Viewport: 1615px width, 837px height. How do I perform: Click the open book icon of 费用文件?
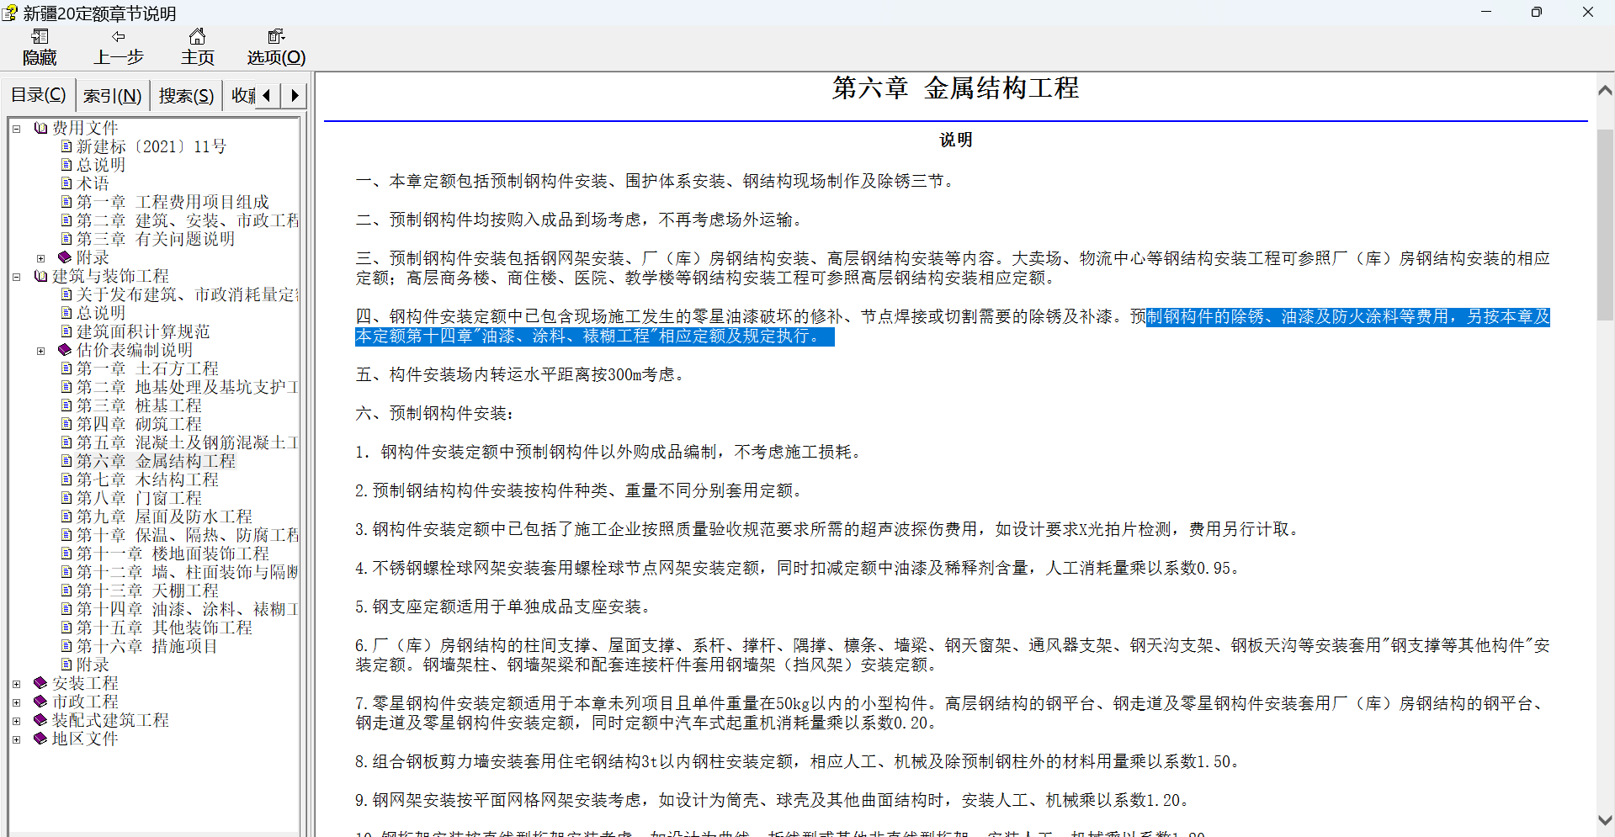[x=40, y=128]
